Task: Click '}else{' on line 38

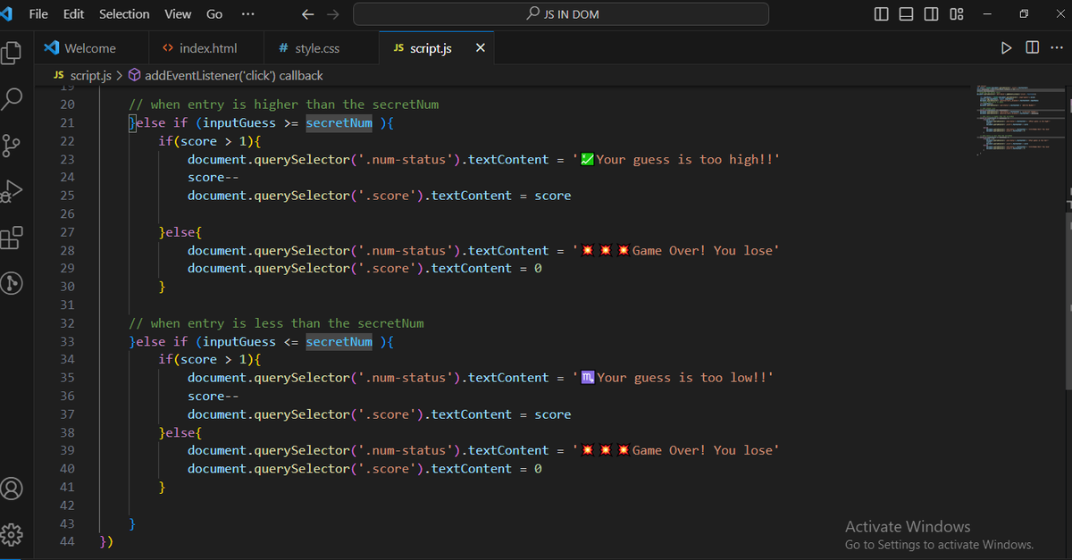Action: 180,432
